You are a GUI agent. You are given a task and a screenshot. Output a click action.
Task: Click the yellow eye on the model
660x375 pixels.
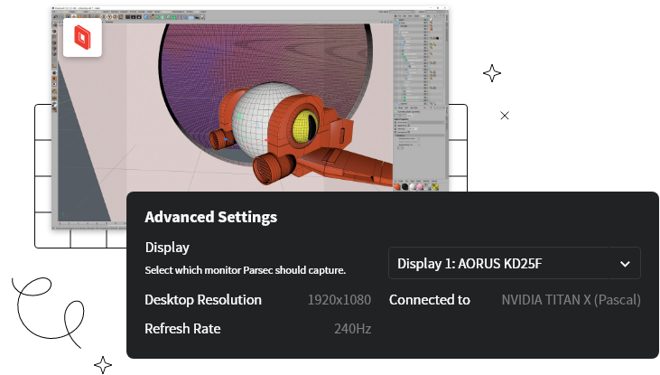305,126
